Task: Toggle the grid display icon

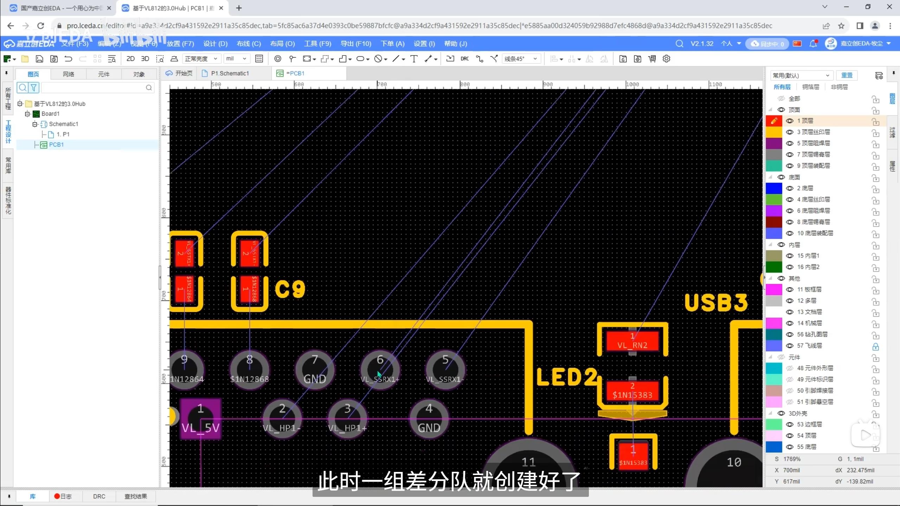Action: 259,59
